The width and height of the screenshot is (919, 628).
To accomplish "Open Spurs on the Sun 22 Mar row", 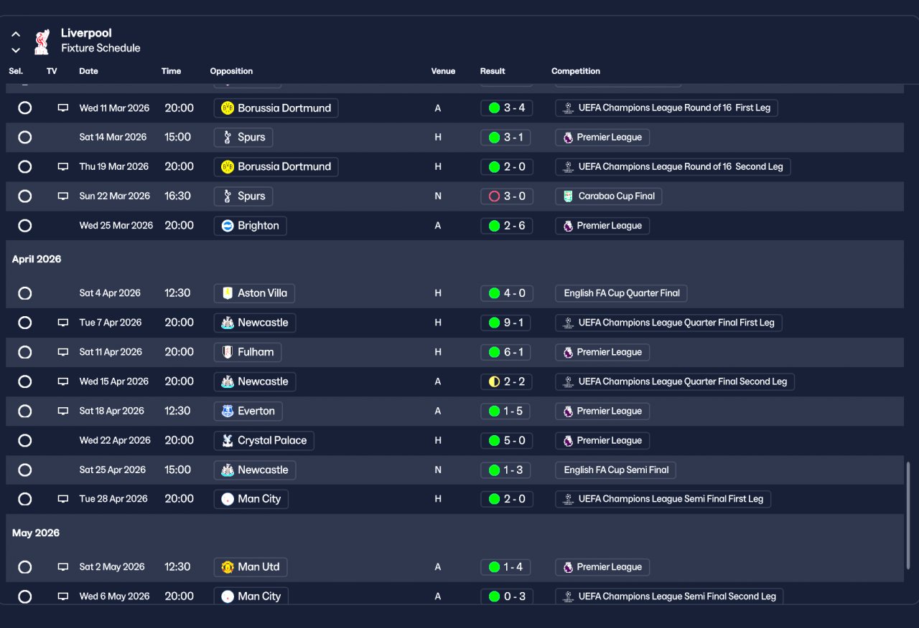I will click(243, 196).
